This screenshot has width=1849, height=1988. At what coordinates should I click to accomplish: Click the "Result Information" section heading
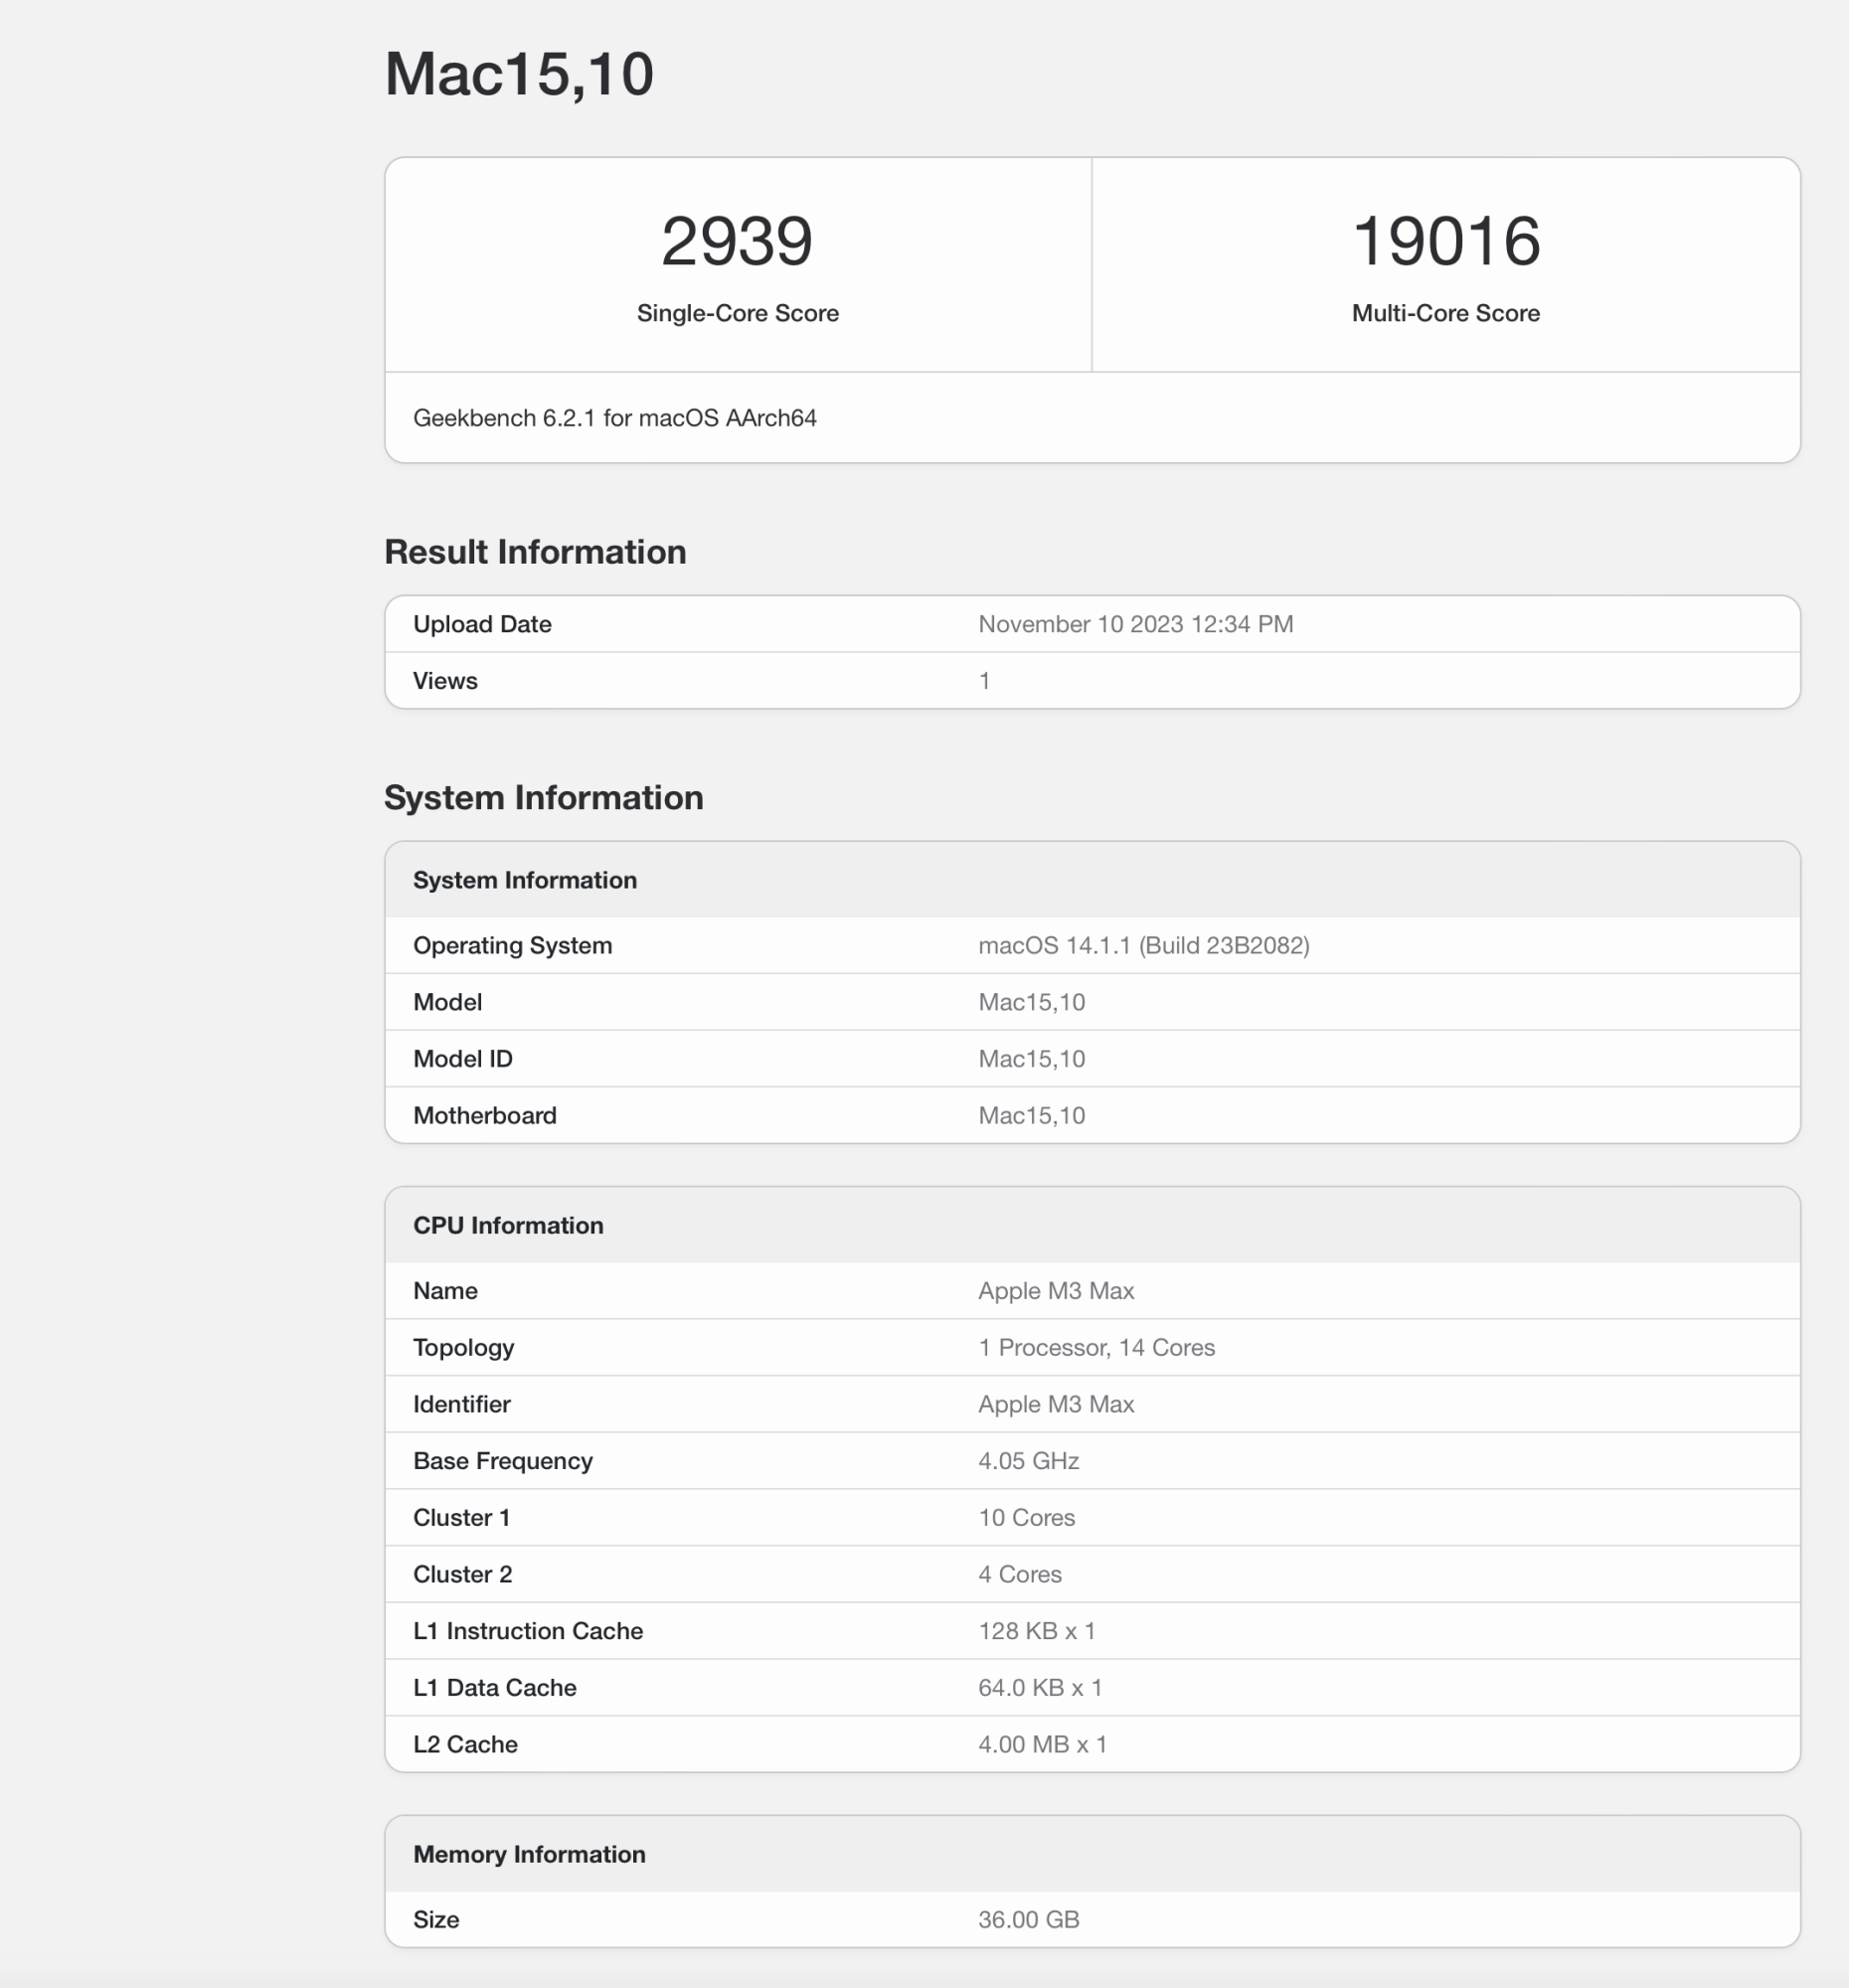(535, 552)
